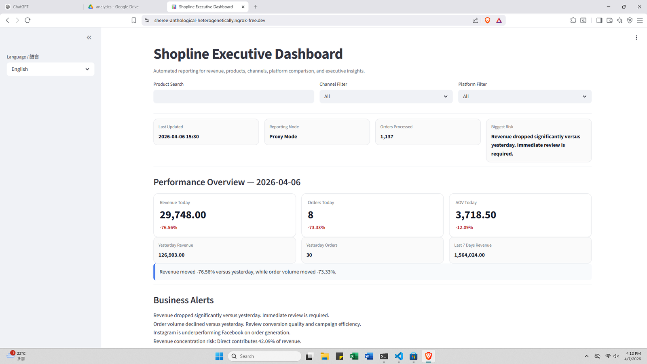Focus the Product Search input field
647x364 pixels.
pos(234,96)
